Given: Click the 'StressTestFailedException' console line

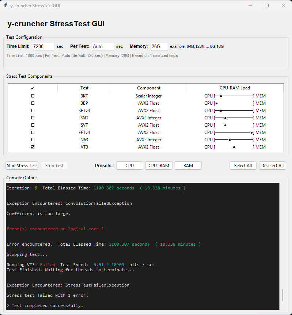Looking at the screenshot, I should pyautogui.click(x=68, y=285).
